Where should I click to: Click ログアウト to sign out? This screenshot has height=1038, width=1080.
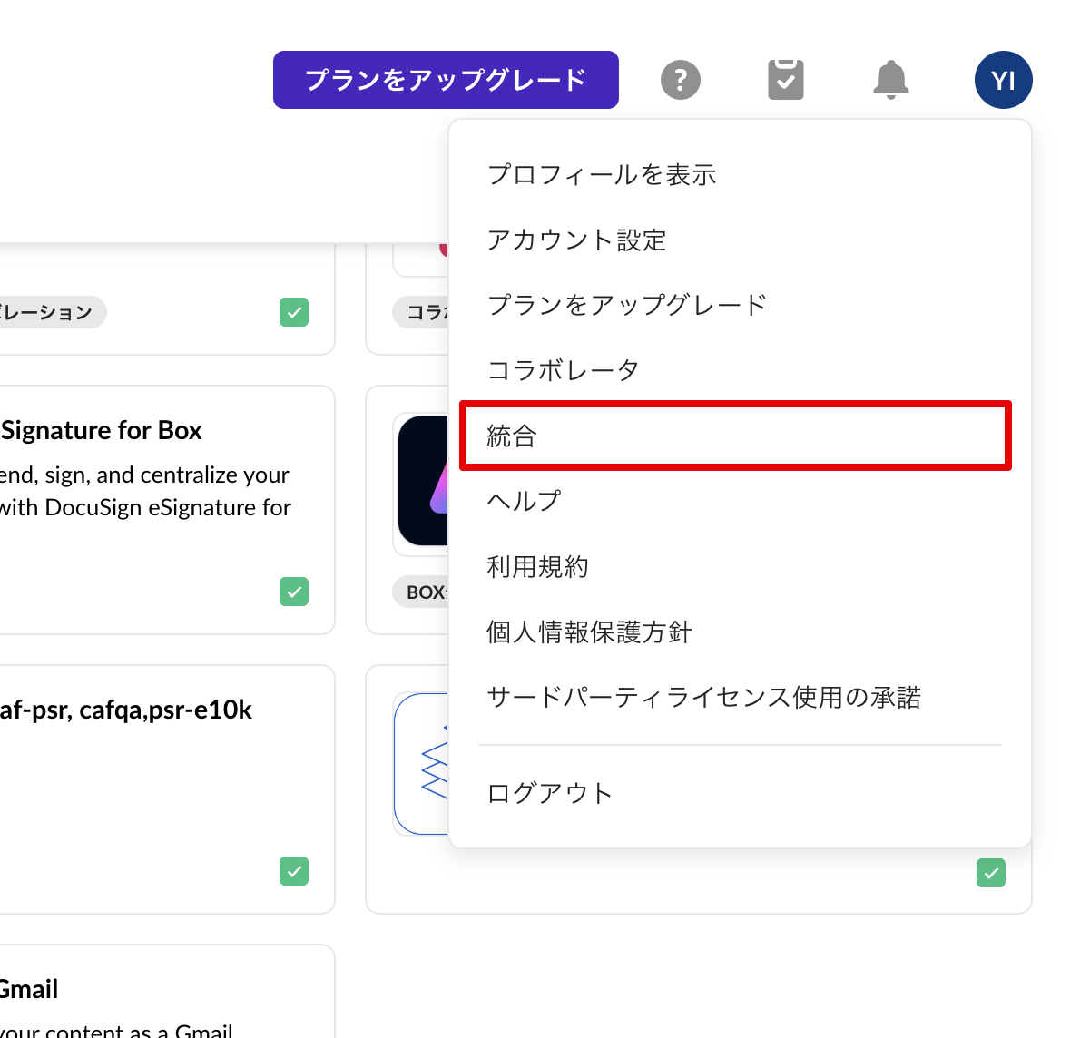coord(549,793)
